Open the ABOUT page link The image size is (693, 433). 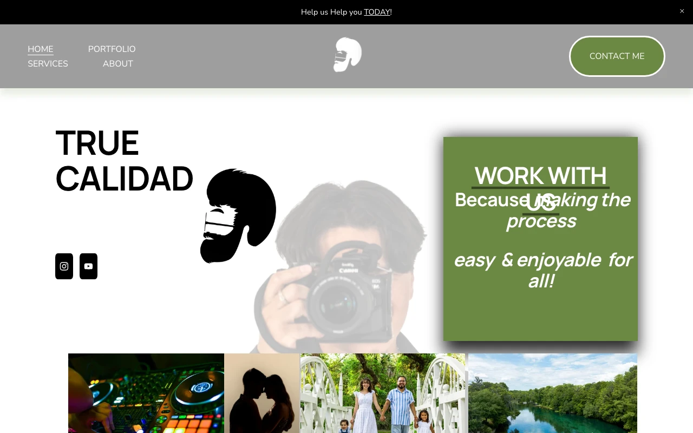pos(117,64)
